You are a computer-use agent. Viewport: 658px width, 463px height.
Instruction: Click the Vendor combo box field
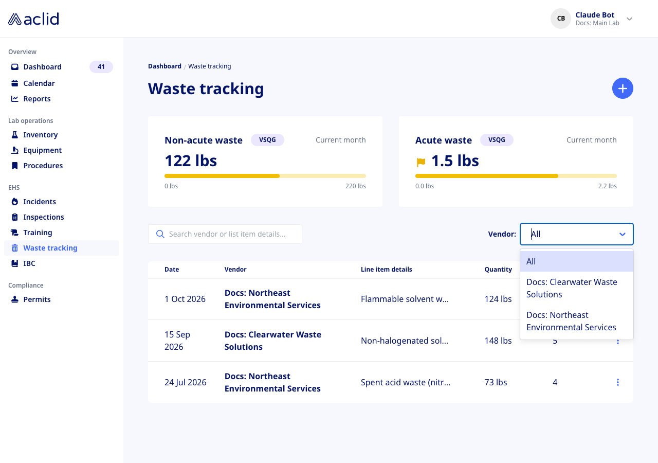click(577, 234)
